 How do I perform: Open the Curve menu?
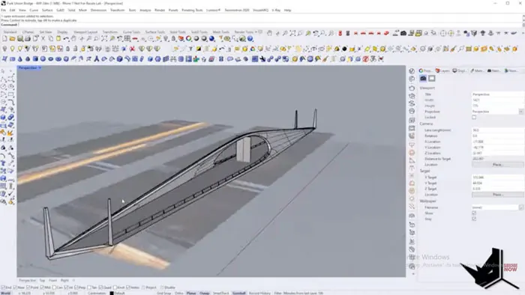click(x=34, y=10)
